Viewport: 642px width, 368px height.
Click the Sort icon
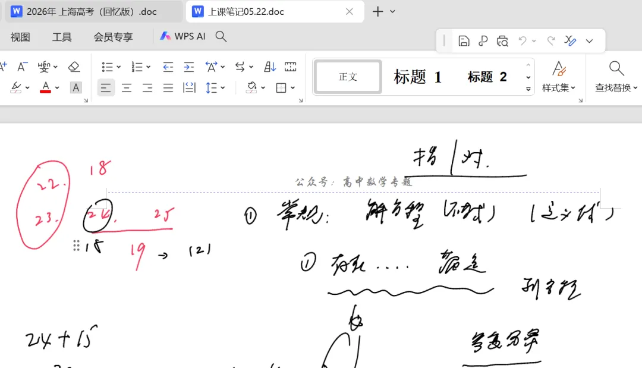[x=270, y=67]
